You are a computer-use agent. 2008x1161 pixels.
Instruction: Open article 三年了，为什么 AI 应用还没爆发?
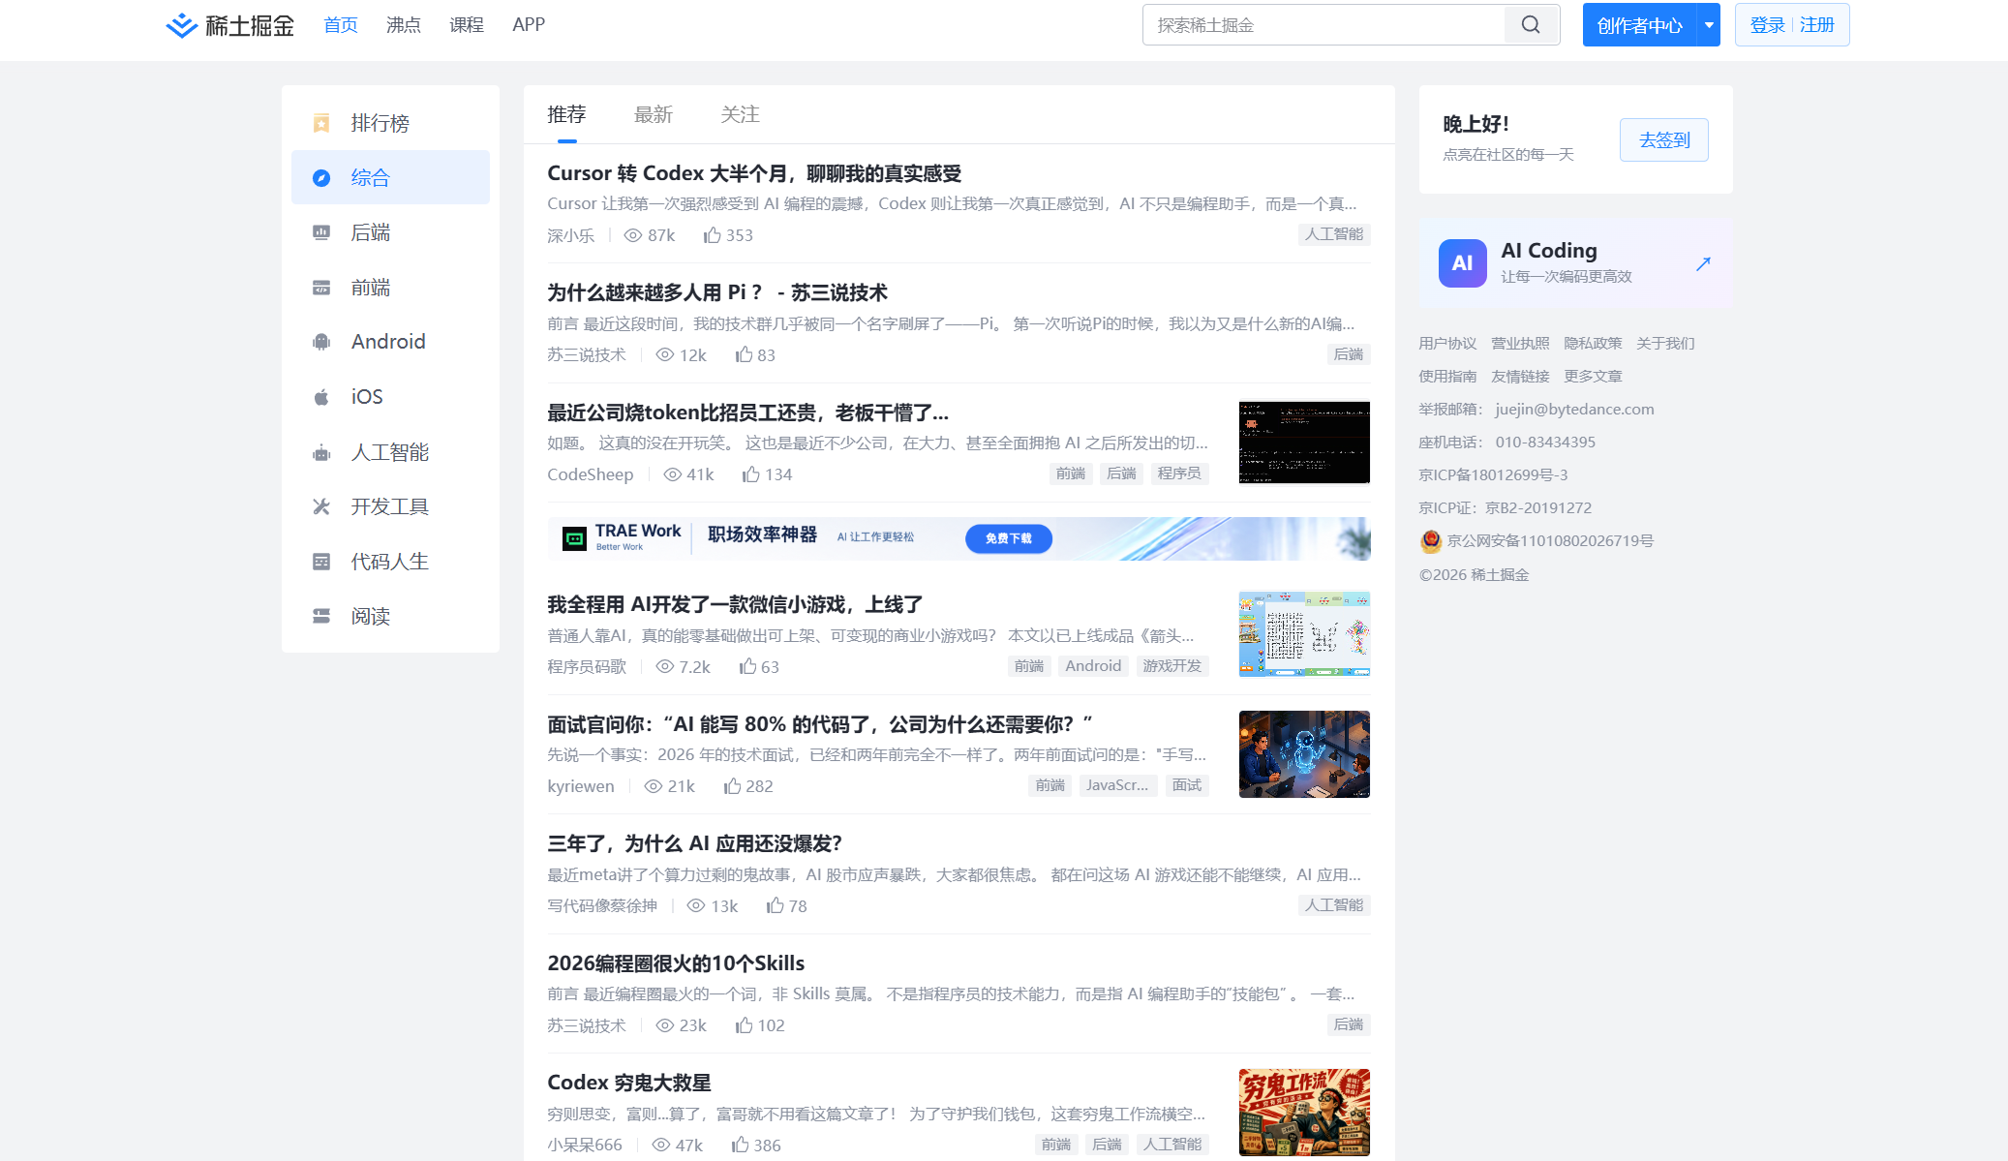[x=695, y=843]
